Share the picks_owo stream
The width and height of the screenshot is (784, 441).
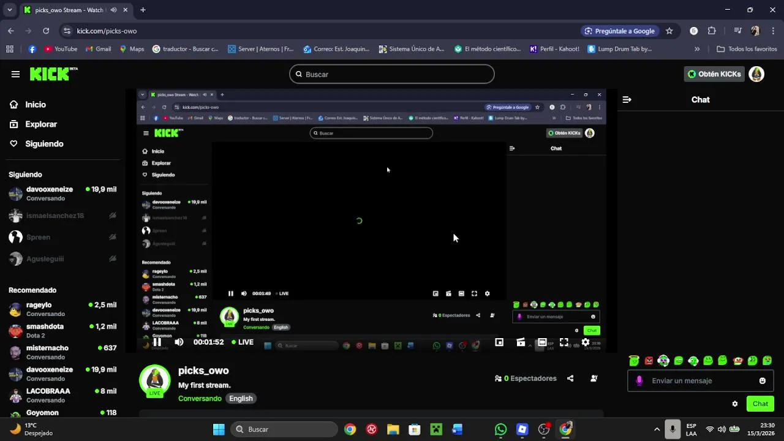[x=570, y=379]
